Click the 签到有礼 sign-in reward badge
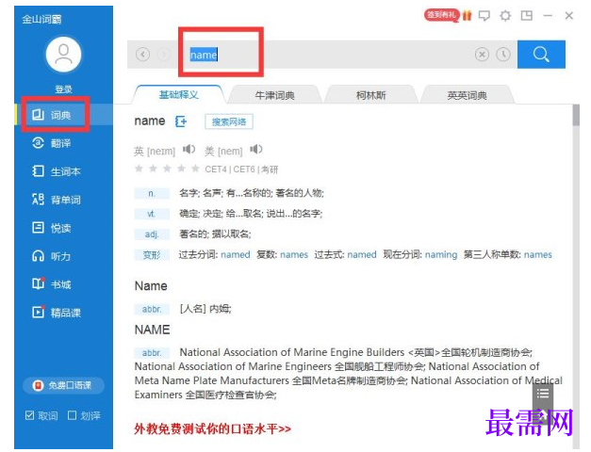 [441, 15]
